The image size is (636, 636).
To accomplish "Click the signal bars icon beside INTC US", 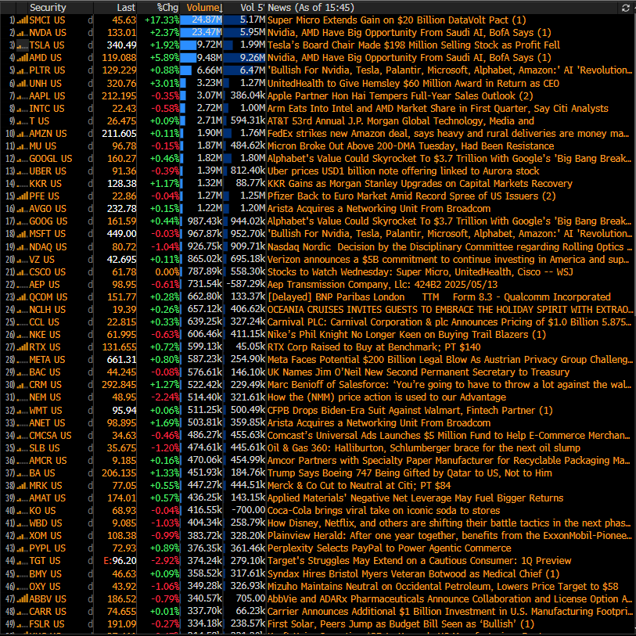I will (x=23, y=109).
